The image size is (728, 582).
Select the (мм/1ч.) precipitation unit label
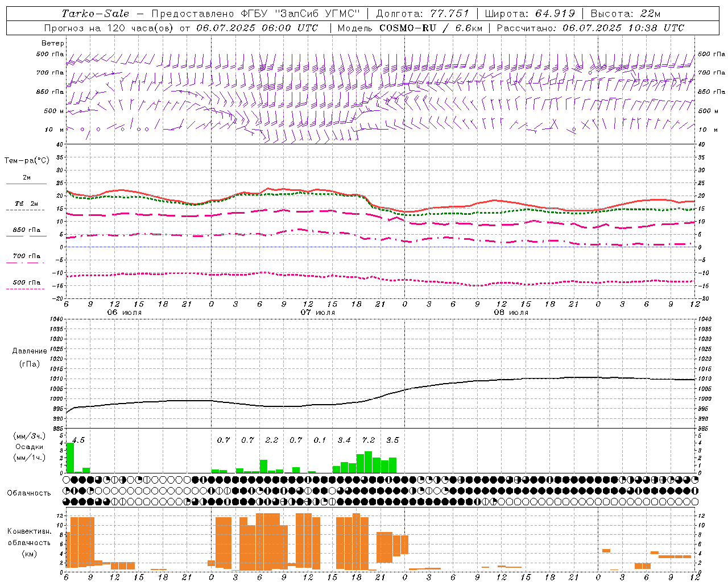point(29,458)
